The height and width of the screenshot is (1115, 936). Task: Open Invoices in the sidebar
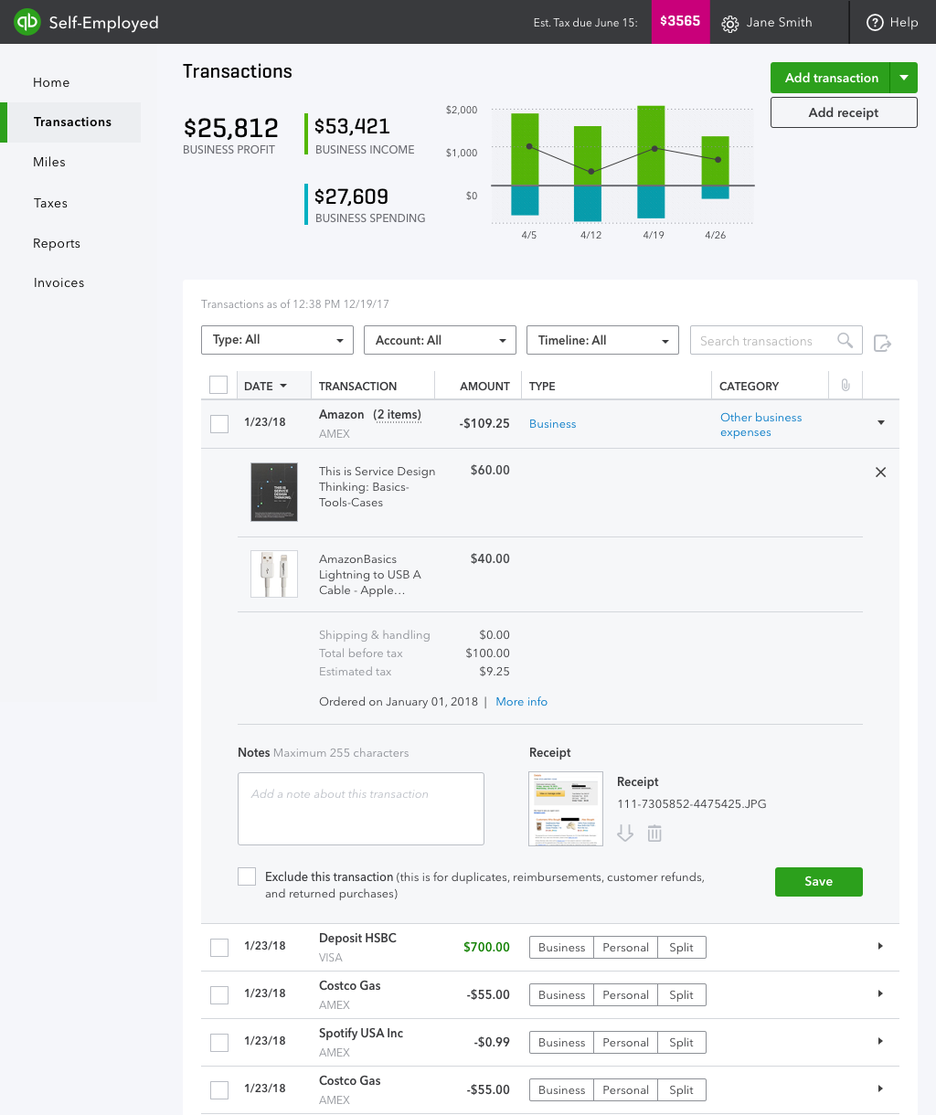click(x=58, y=282)
